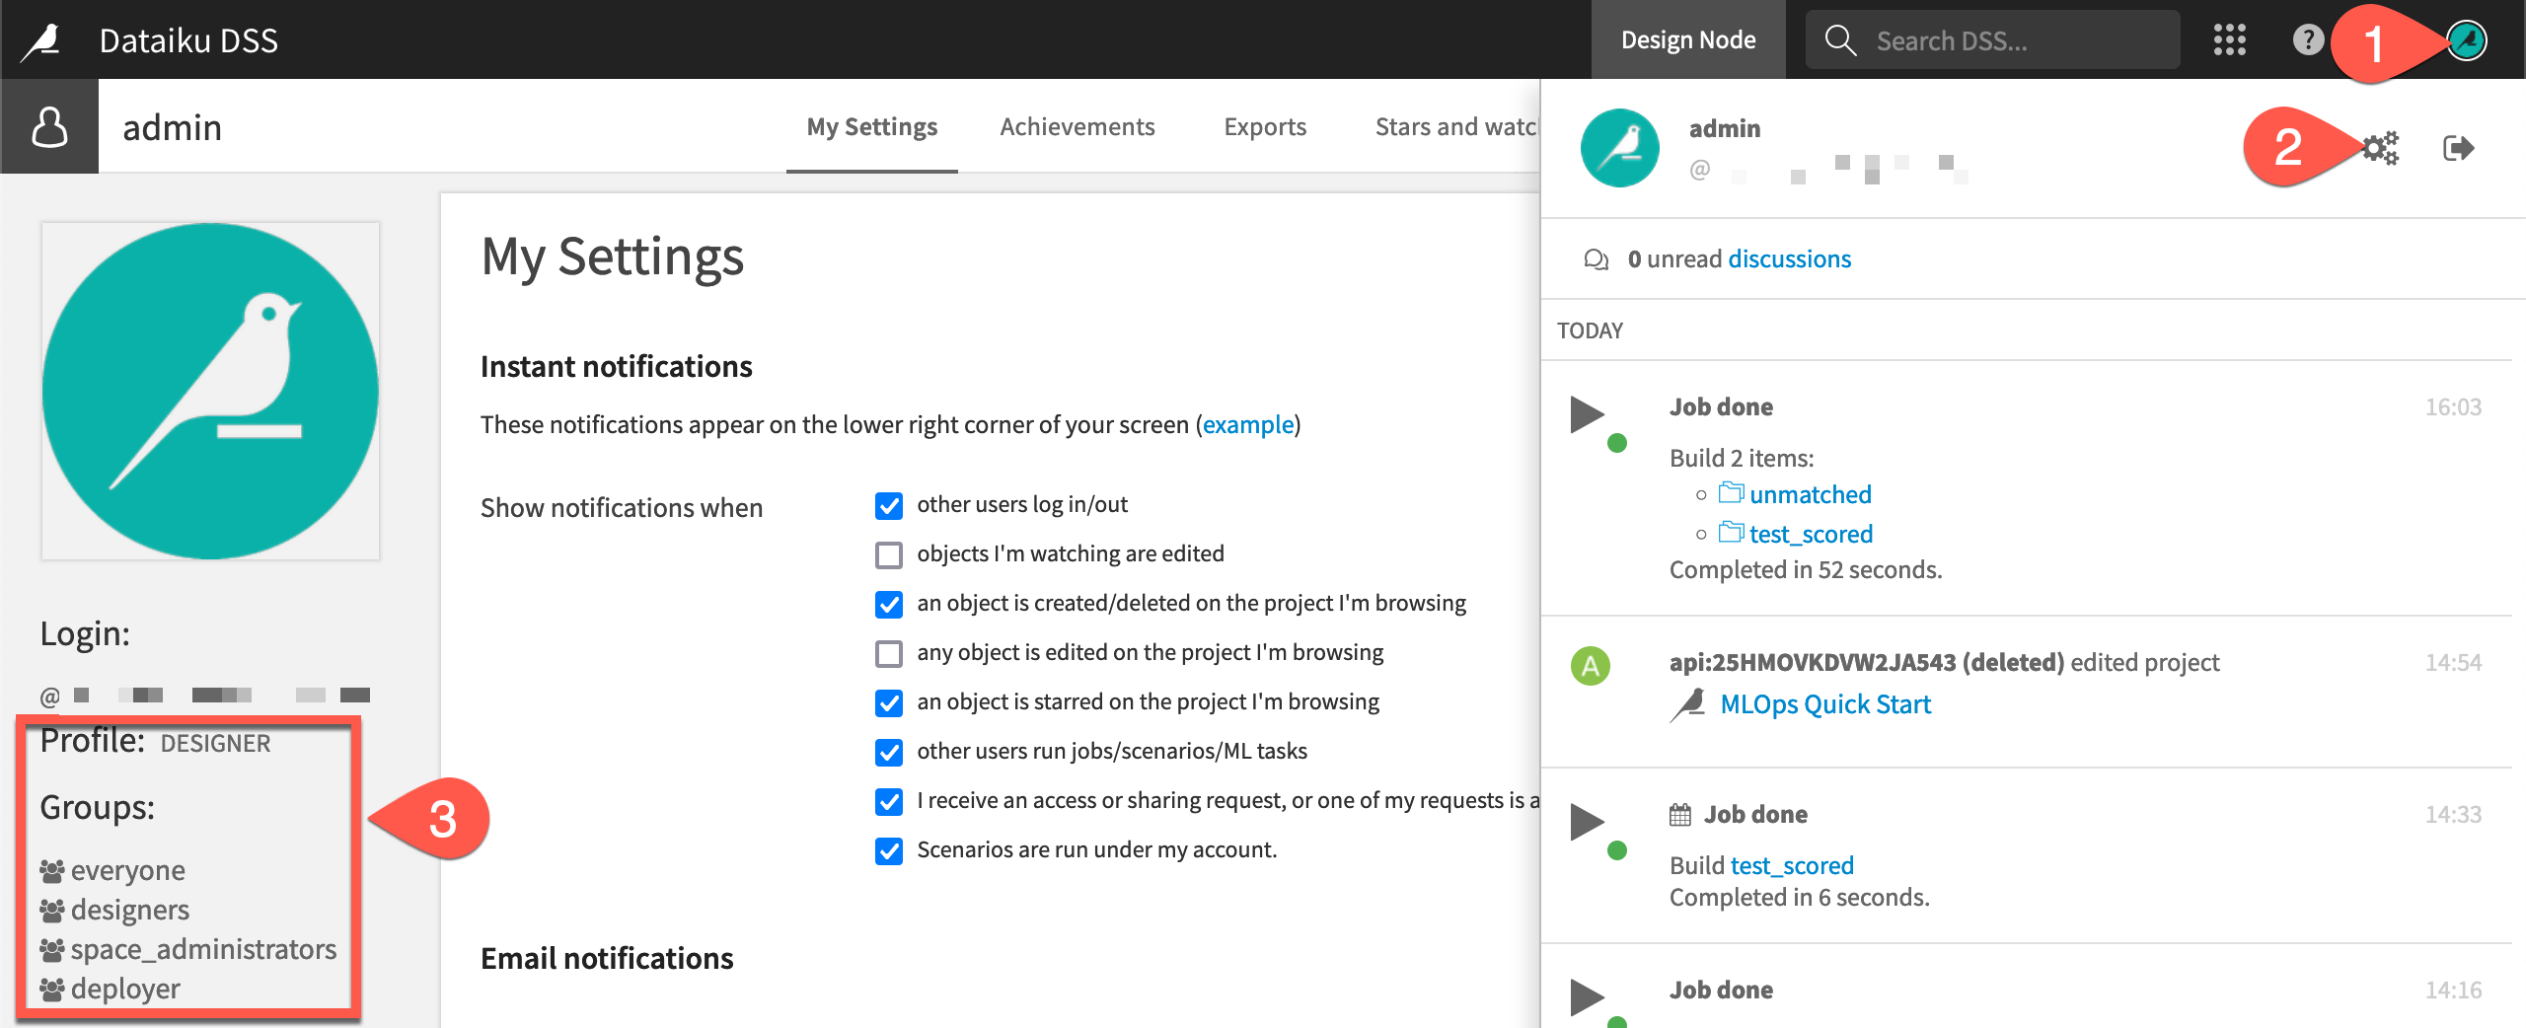Screen dimensions: 2526x1028
Task: Click the logout icon in profile panel
Action: pyautogui.click(x=2459, y=148)
